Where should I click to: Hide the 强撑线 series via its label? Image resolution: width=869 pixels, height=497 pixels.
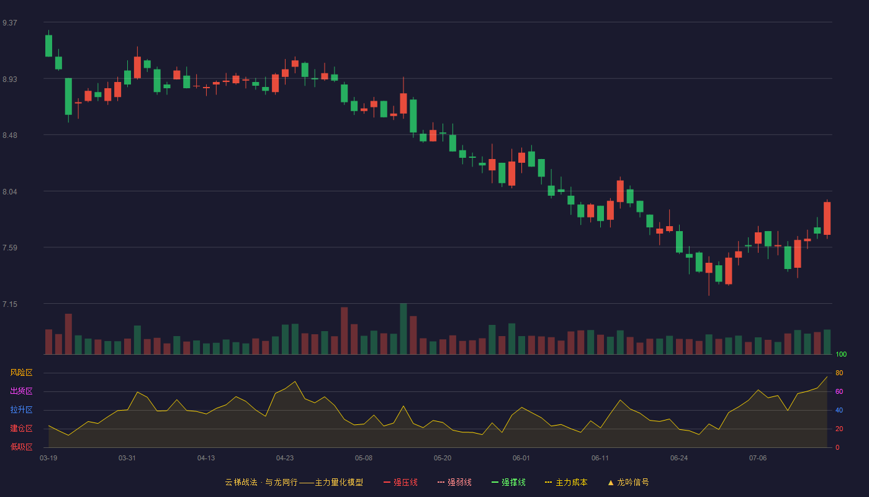[x=514, y=482]
